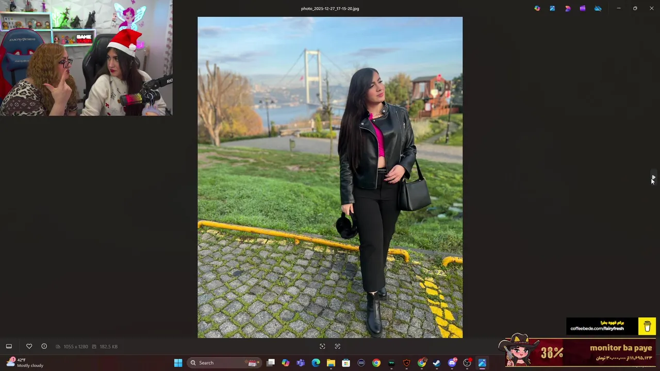
Task: Click the OneDrive cloud icon in title bar
Action: point(598,8)
